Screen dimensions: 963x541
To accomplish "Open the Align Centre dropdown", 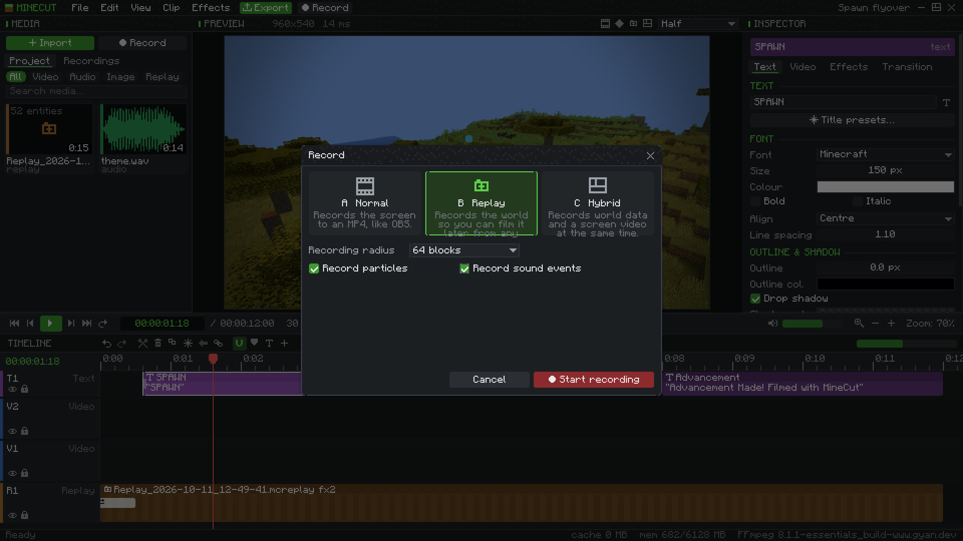I will (x=885, y=218).
